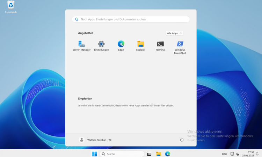Image resolution: width=262 pixels, height=157 pixels.
Task: Launch Terminal from pinned apps
Action: (160, 46)
